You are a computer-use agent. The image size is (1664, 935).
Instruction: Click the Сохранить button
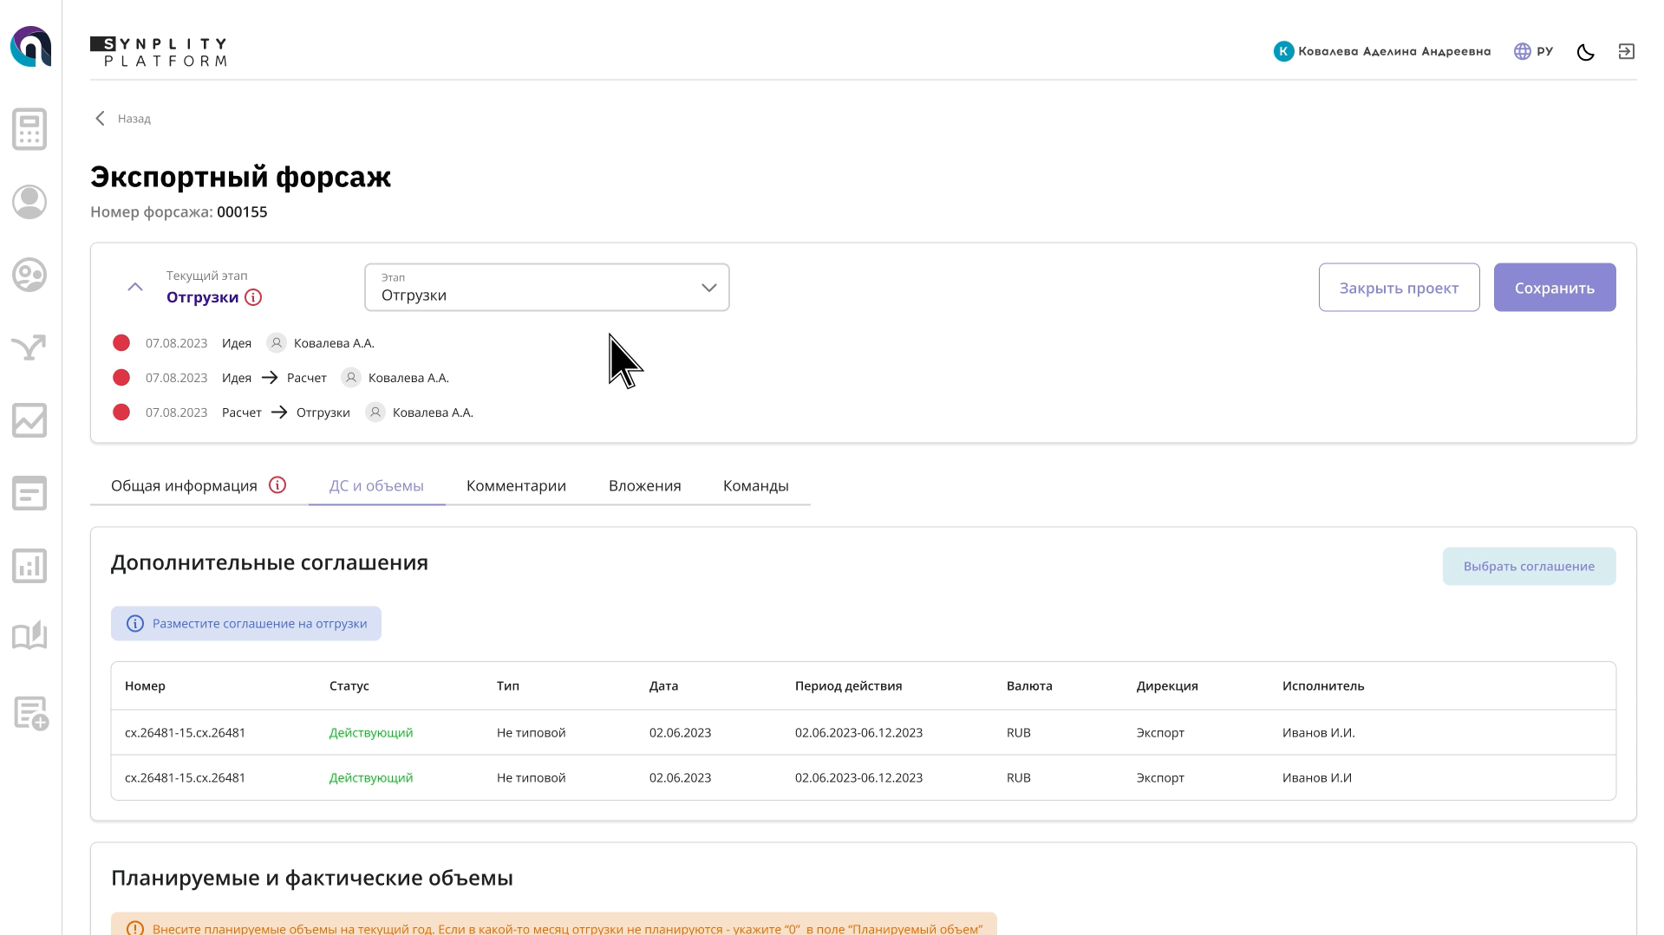(x=1554, y=287)
